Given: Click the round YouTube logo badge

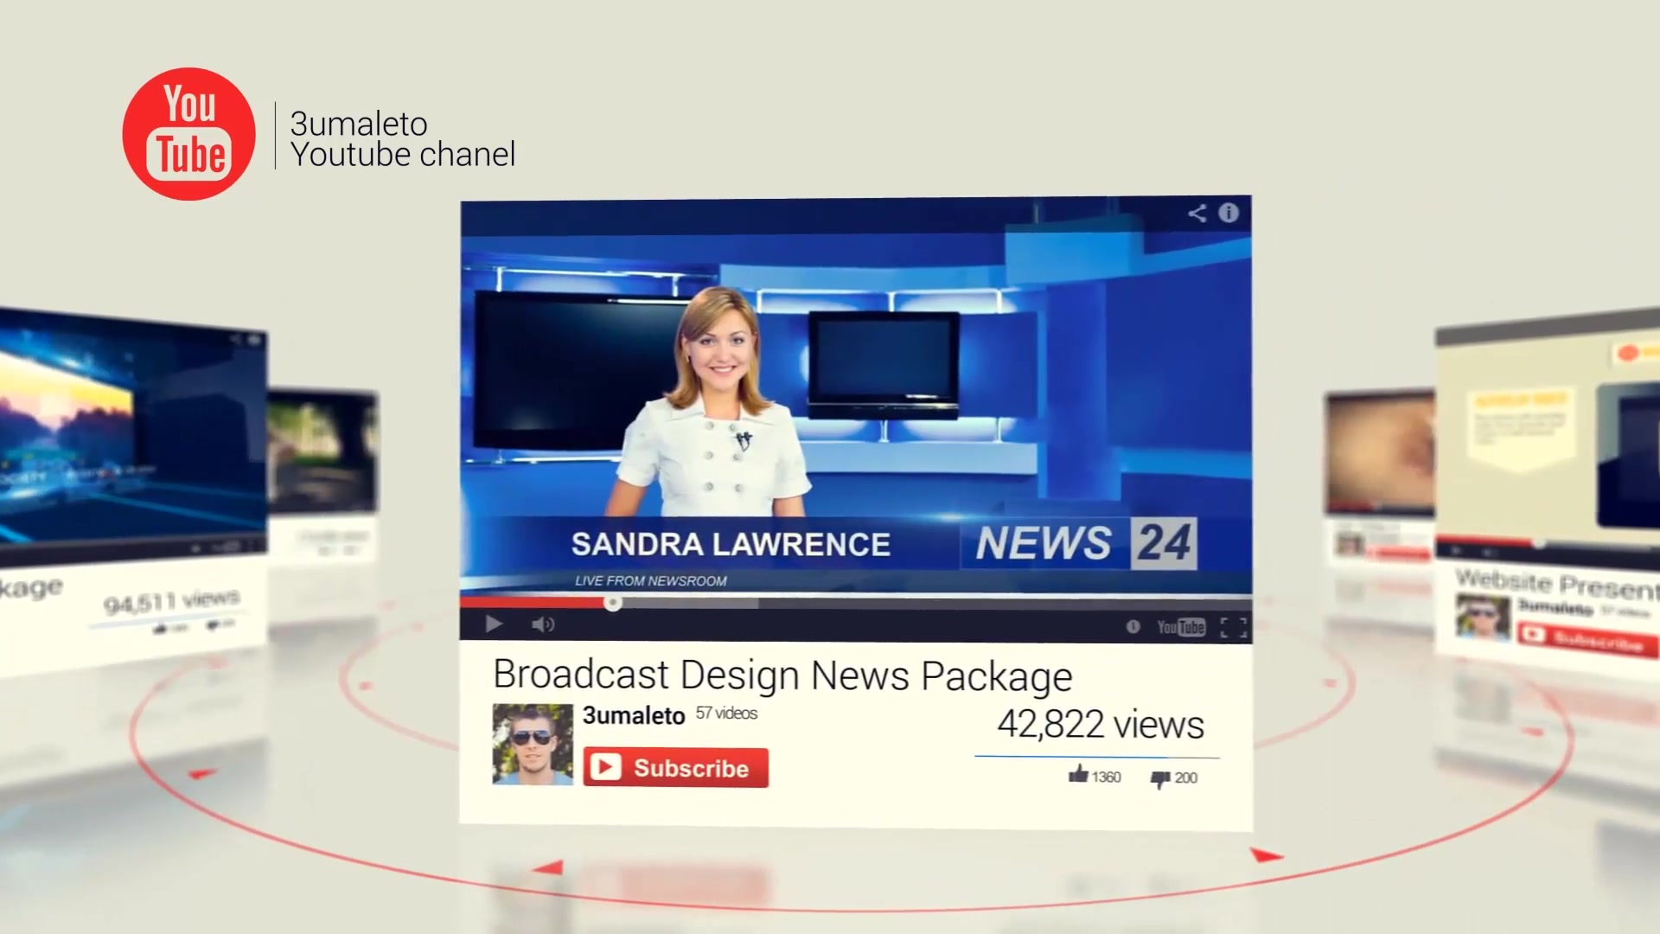Looking at the screenshot, I should point(188,134).
